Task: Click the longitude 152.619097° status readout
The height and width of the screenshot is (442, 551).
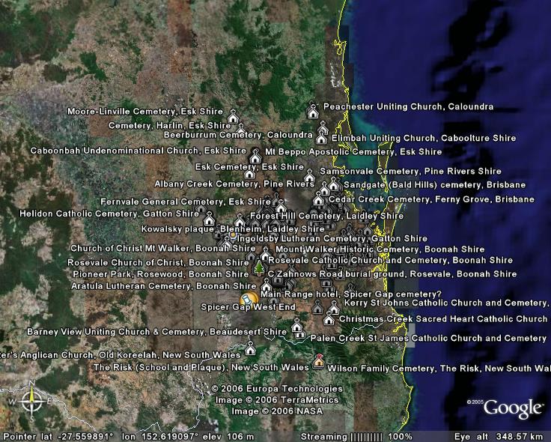Action: pyautogui.click(x=161, y=437)
